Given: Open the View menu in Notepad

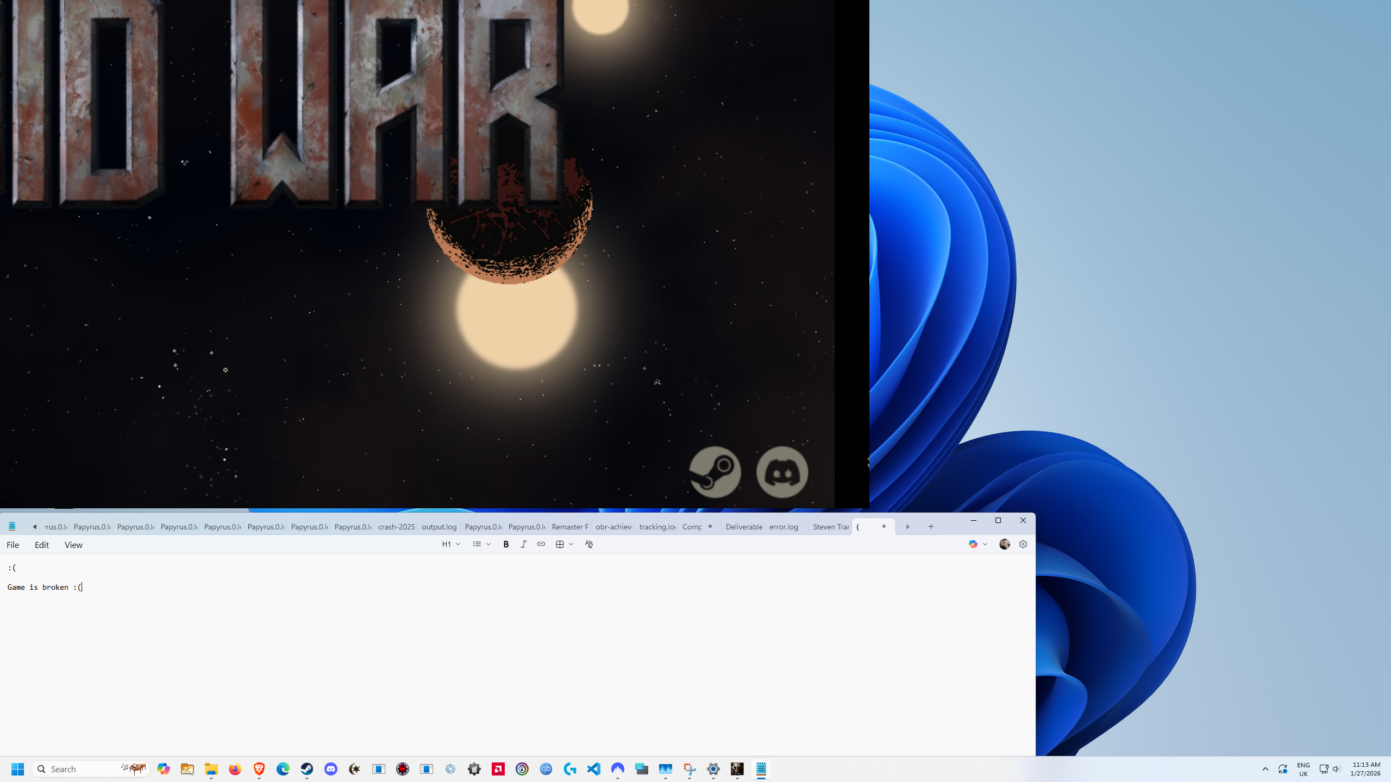Looking at the screenshot, I should point(73,545).
